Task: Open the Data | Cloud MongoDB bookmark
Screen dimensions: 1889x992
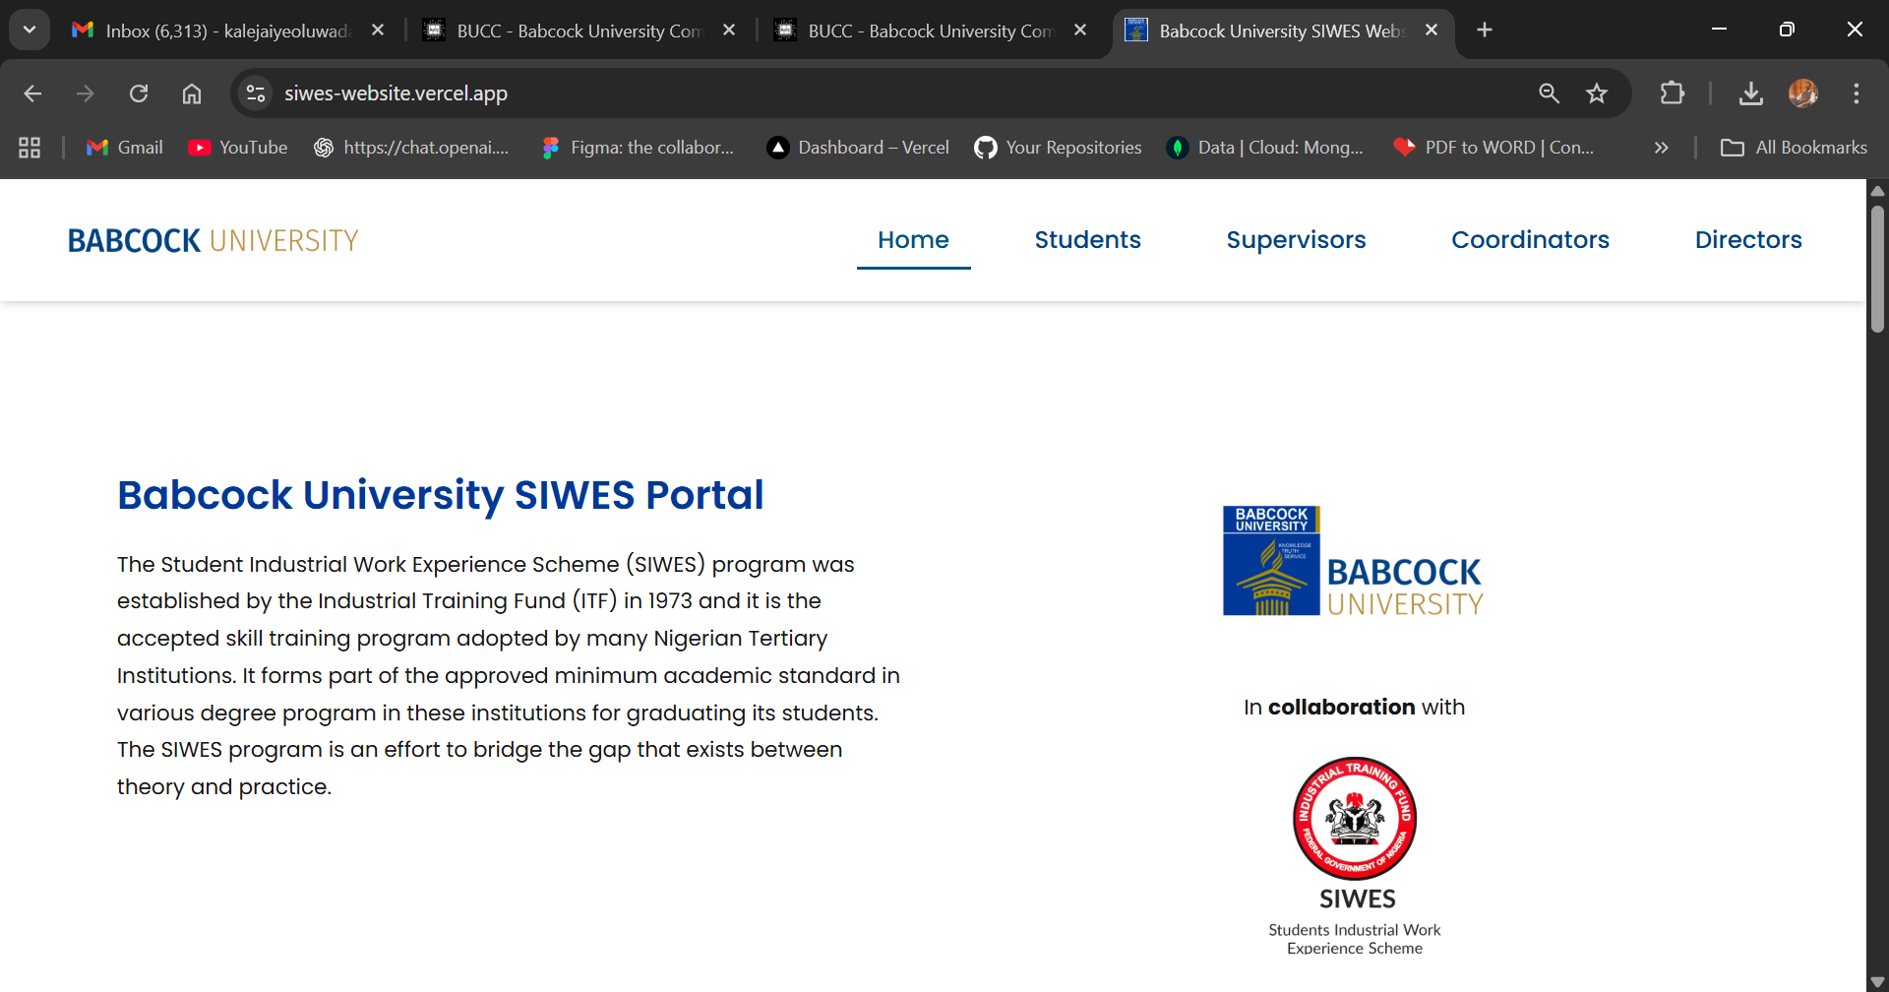Action: click(1264, 148)
